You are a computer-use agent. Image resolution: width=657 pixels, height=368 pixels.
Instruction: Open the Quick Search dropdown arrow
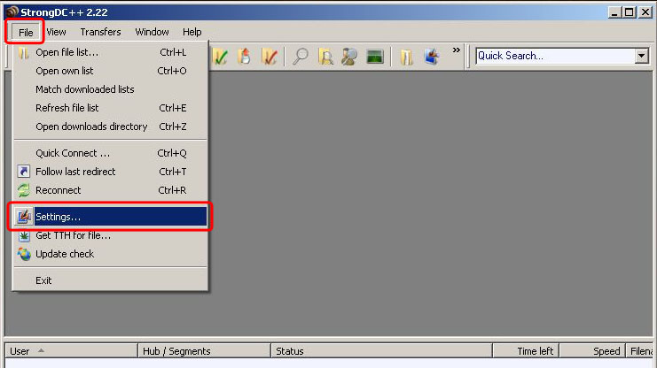[x=642, y=56]
